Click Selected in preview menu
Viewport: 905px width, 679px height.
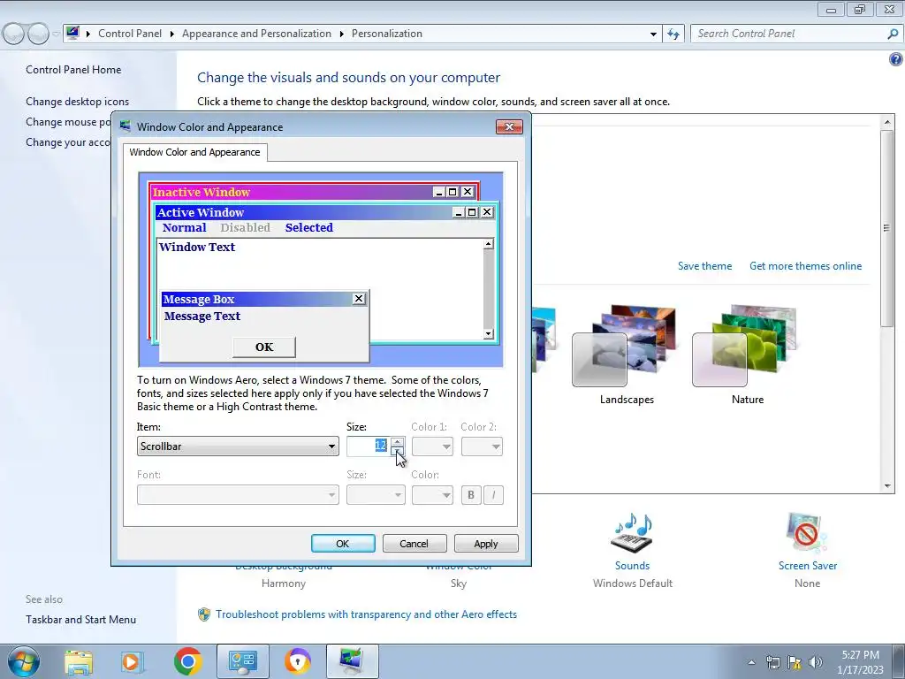[x=308, y=227]
